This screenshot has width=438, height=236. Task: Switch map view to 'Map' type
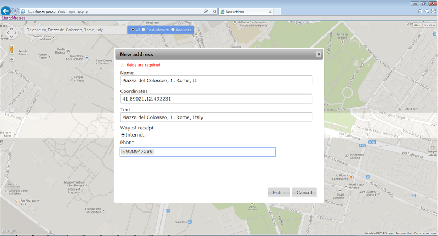tap(417, 25)
